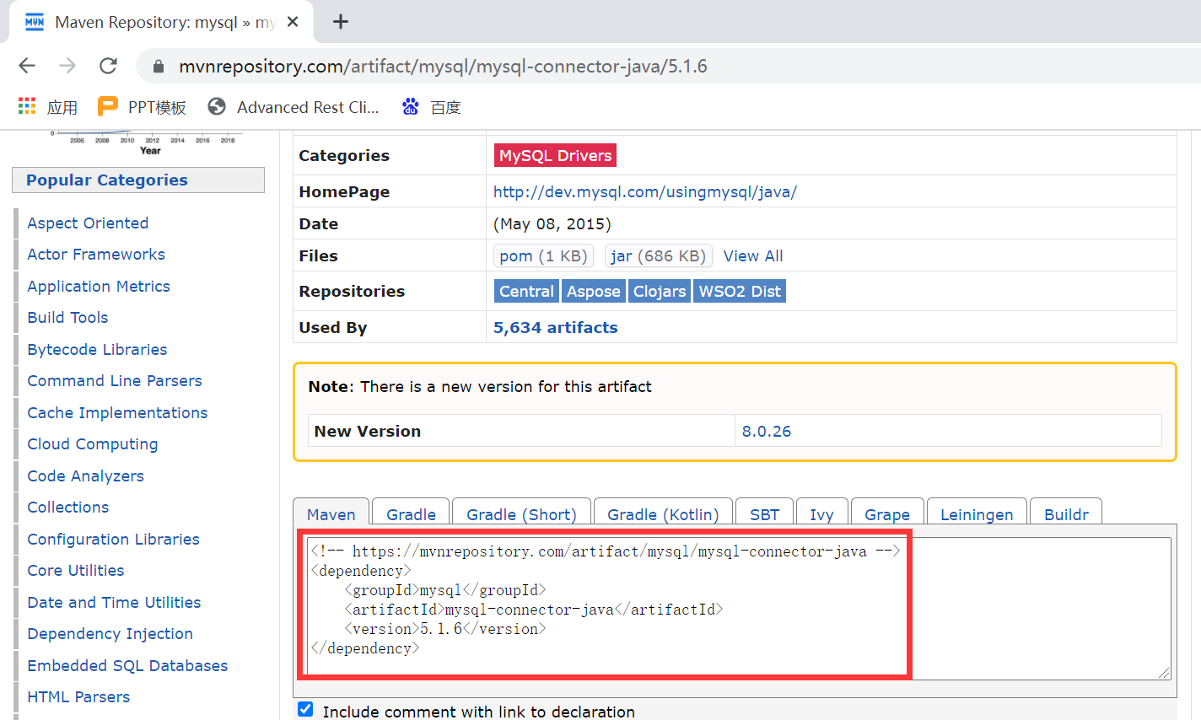Toggle Include comment with link checkbox
The height and width of the screenshot is (720, 1201).
pyautogui.click(x=305, y=710)
